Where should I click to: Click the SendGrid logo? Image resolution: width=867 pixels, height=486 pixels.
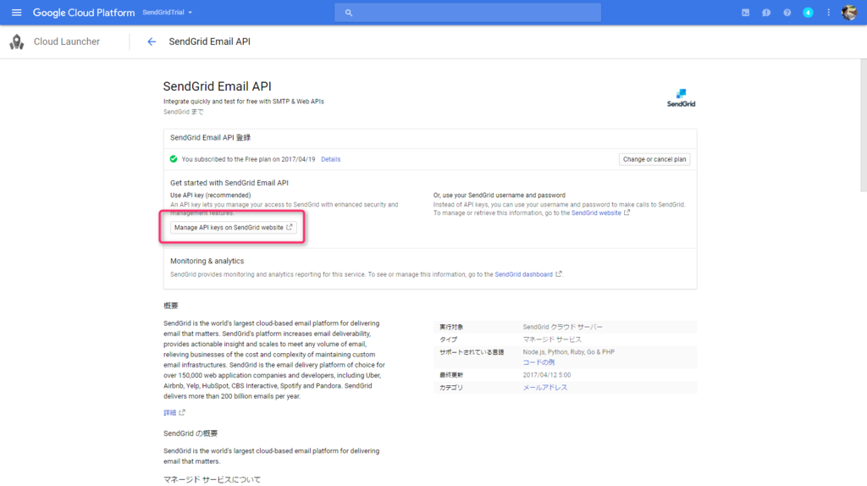pyautogui.click(x=681, y=98)
